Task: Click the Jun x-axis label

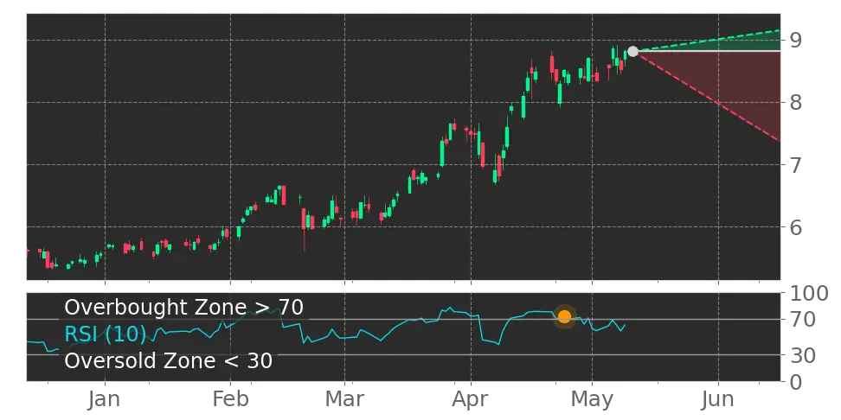Action: click(x=718, y=399)
